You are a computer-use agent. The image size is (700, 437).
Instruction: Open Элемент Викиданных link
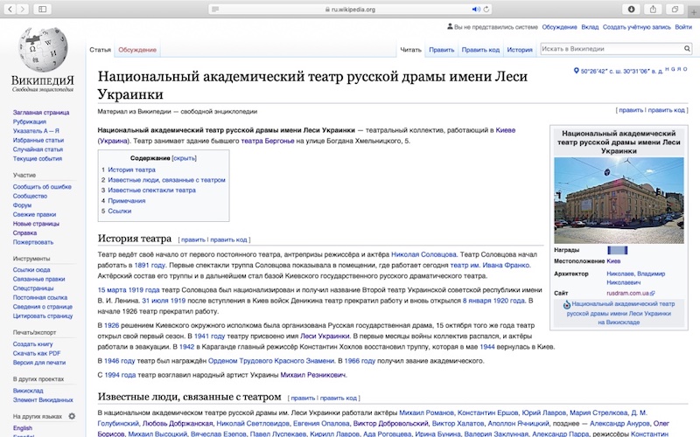point(43,400)
